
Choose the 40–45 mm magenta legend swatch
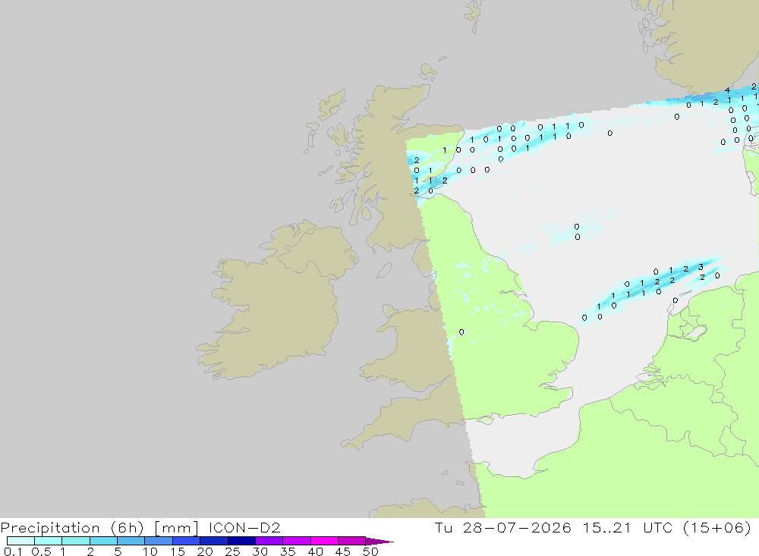click(x=324, y=541)
